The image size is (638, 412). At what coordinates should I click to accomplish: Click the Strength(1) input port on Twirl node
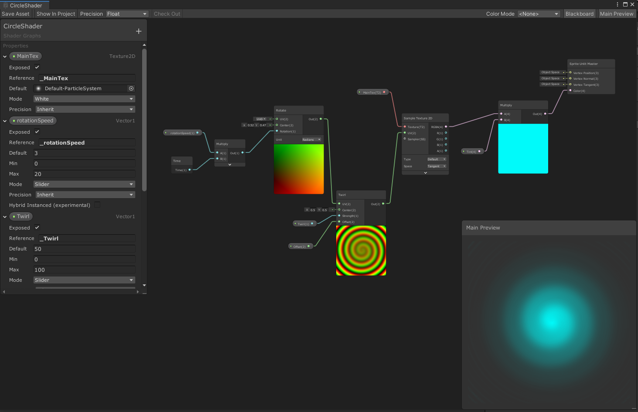click(339, 216)
